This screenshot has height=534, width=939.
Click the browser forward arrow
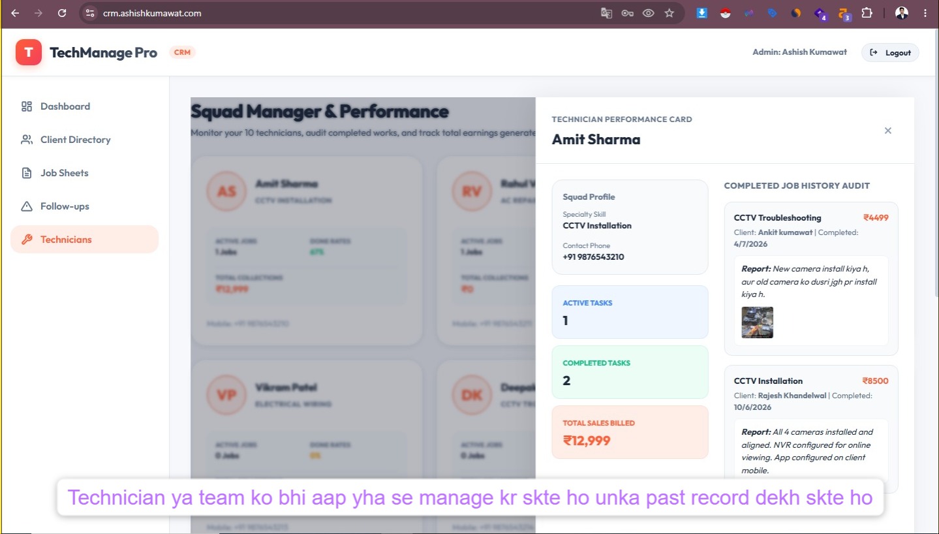pyautogui.click(x=38, y=13)
